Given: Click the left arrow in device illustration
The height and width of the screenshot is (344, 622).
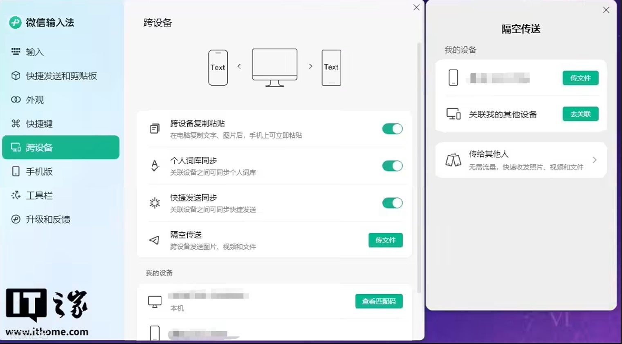Looking at the screenshot, I should point(239,66).
